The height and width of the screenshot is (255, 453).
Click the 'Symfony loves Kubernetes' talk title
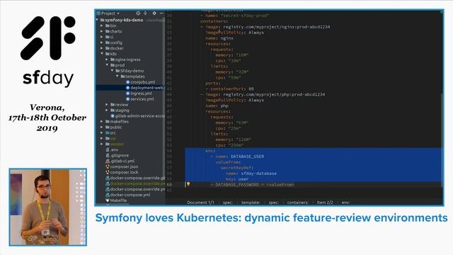(272, 217)
